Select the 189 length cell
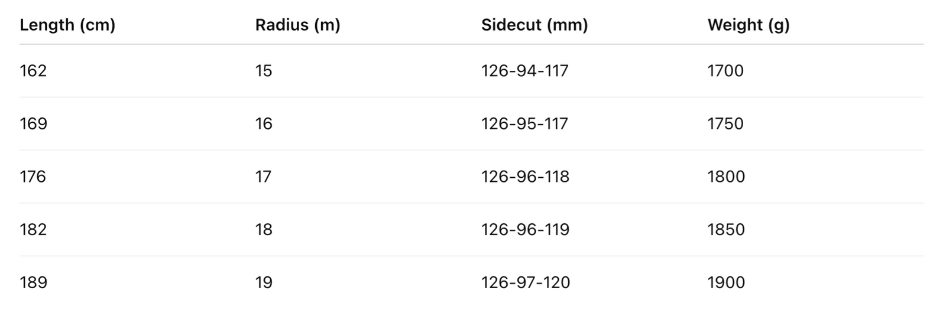946x326 pixels. point(33,282)
